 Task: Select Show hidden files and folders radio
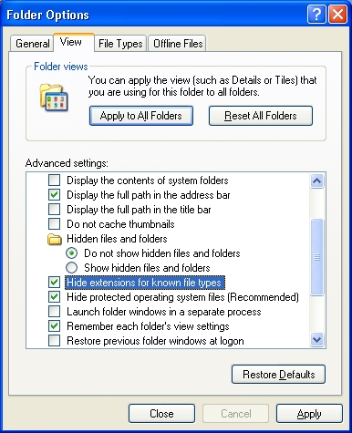(x=71, y=268)
